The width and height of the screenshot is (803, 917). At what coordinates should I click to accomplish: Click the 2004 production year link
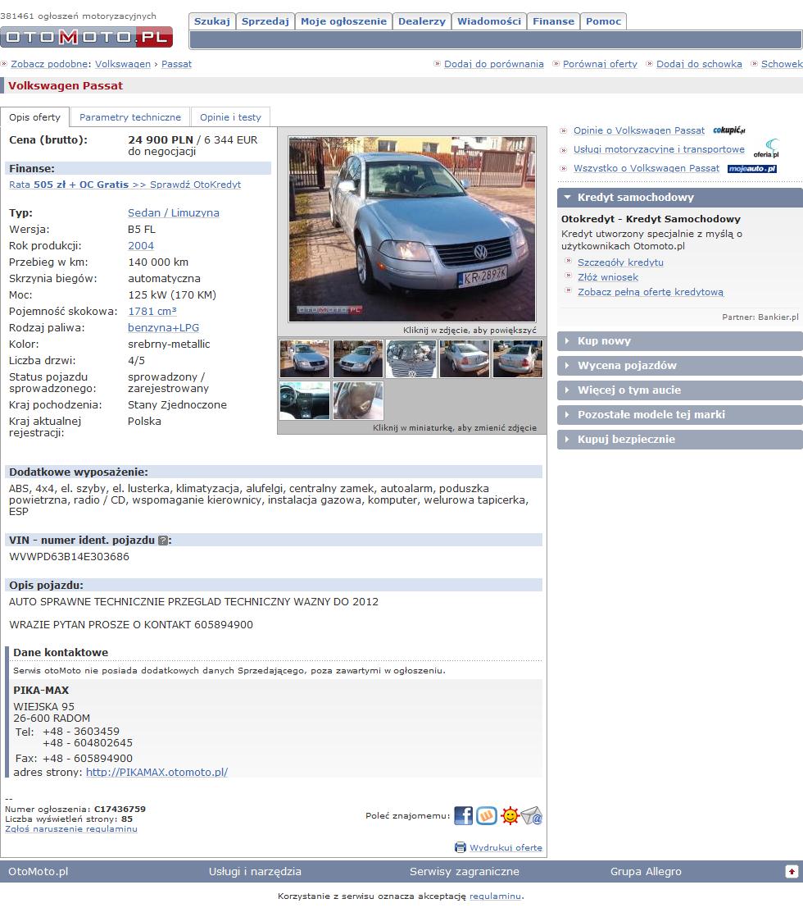(141, 245)
